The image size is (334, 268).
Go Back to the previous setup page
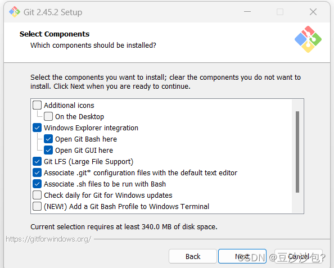(193, 256)
